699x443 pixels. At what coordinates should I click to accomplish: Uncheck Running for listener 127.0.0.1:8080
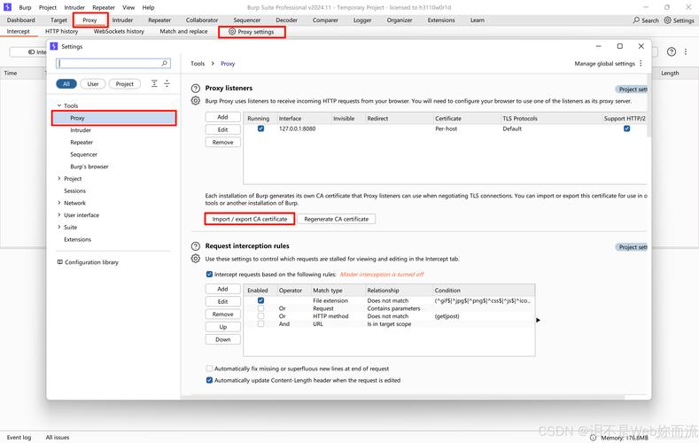coord(260,128)
